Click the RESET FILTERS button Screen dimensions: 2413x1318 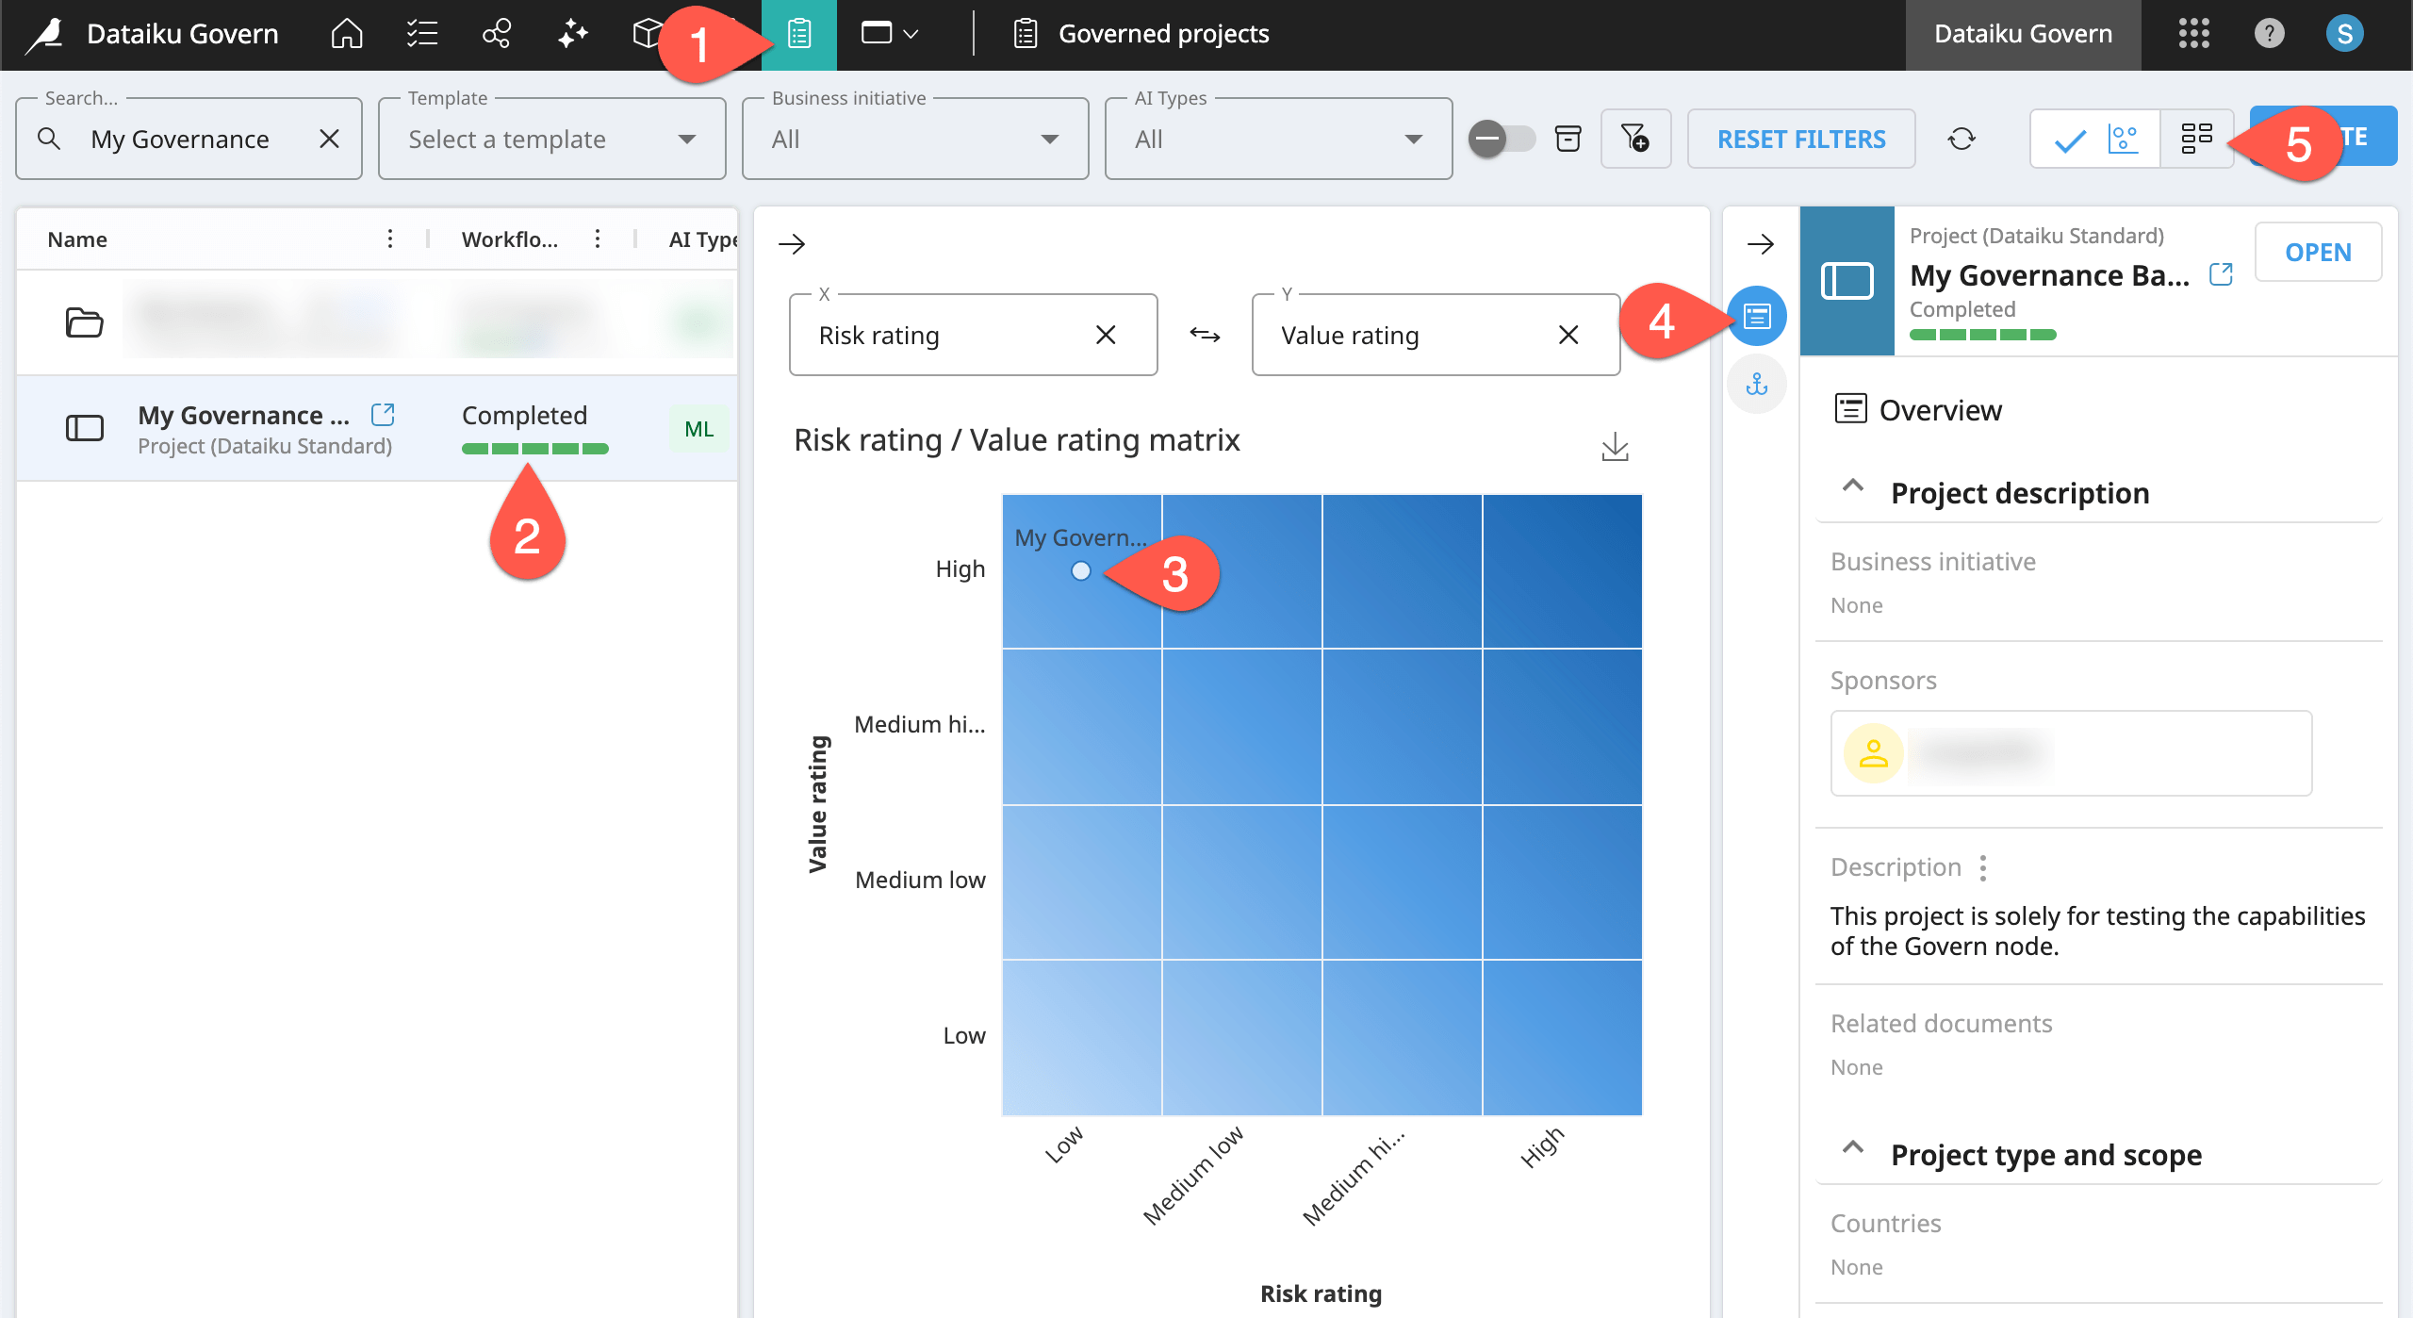pos(1801,139)
